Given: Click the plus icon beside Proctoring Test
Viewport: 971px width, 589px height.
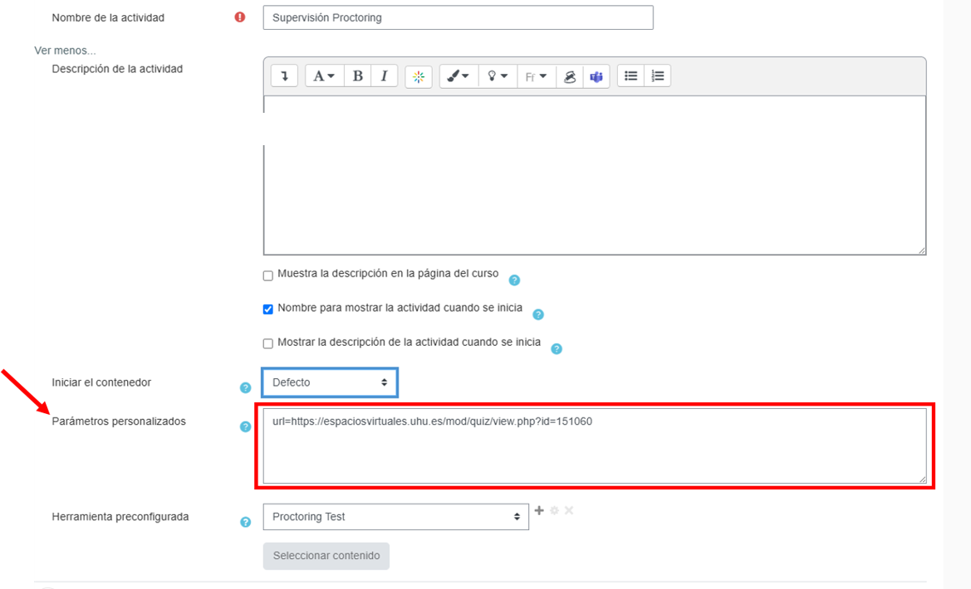Looking at the screenshot, I should tap(539, 510).
